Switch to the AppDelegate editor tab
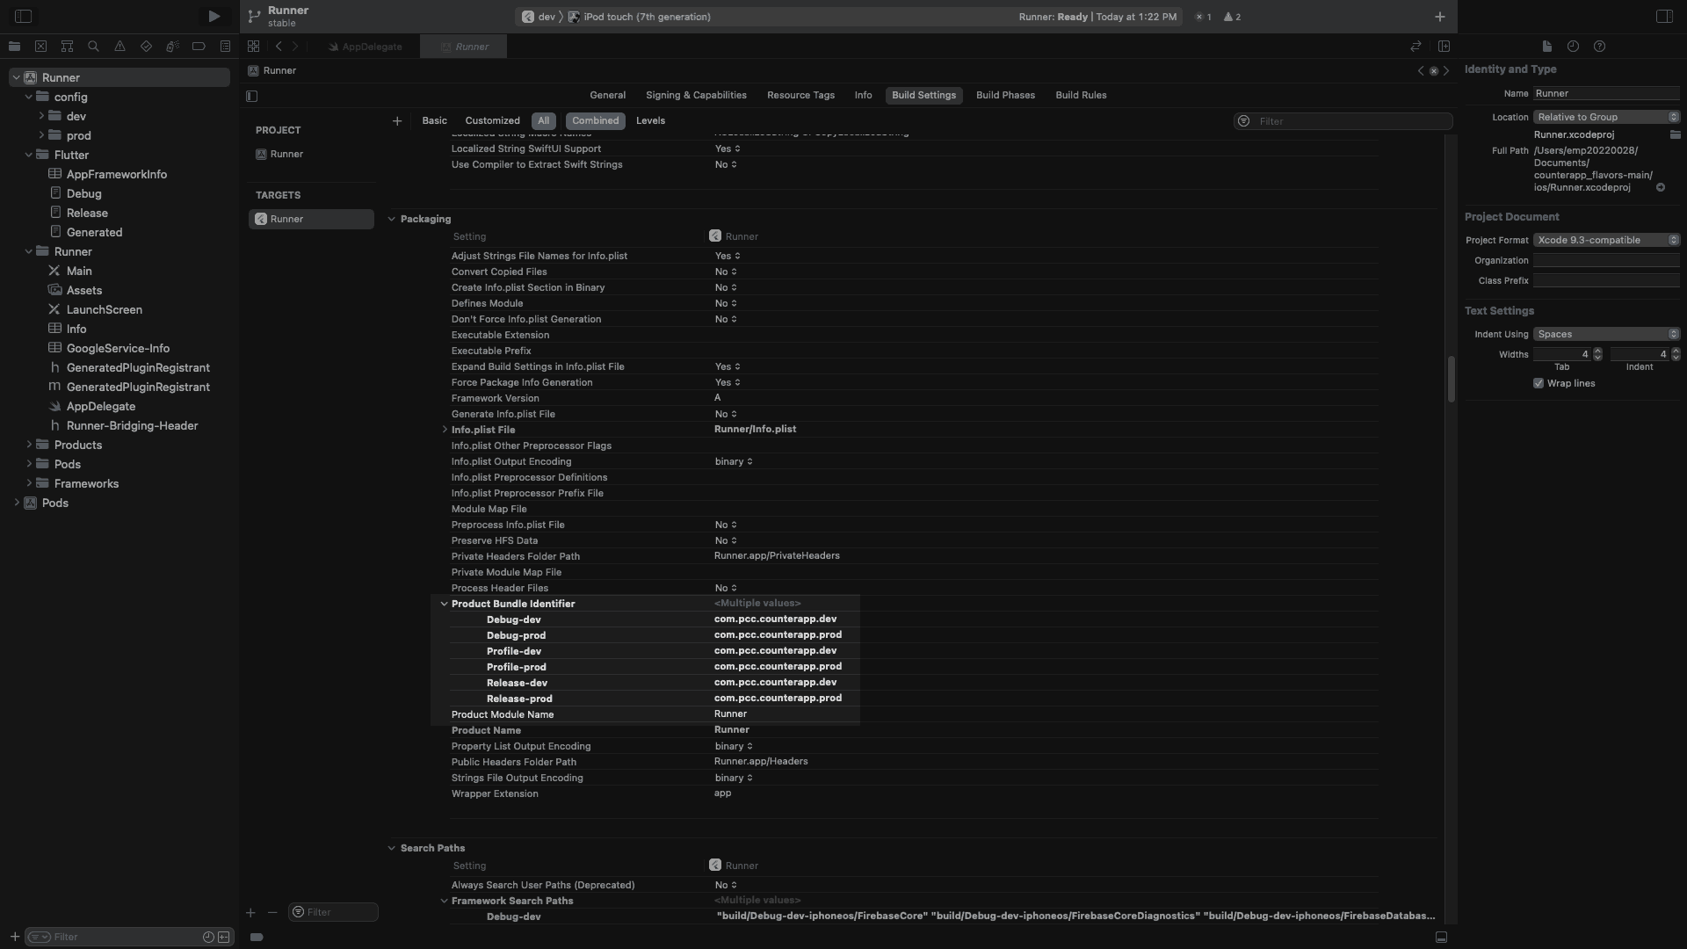Image resolution: width=1687 pixels, height=949 pixels. pos(366,47)
